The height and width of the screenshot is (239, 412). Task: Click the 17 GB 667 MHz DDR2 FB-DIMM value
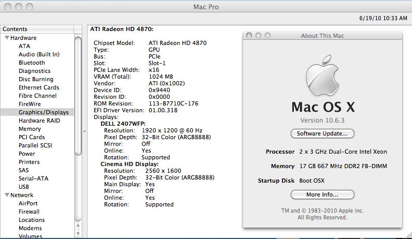pos(343,166)
